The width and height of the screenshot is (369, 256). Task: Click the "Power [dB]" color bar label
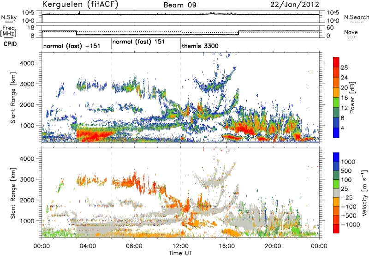click(352, 98)
